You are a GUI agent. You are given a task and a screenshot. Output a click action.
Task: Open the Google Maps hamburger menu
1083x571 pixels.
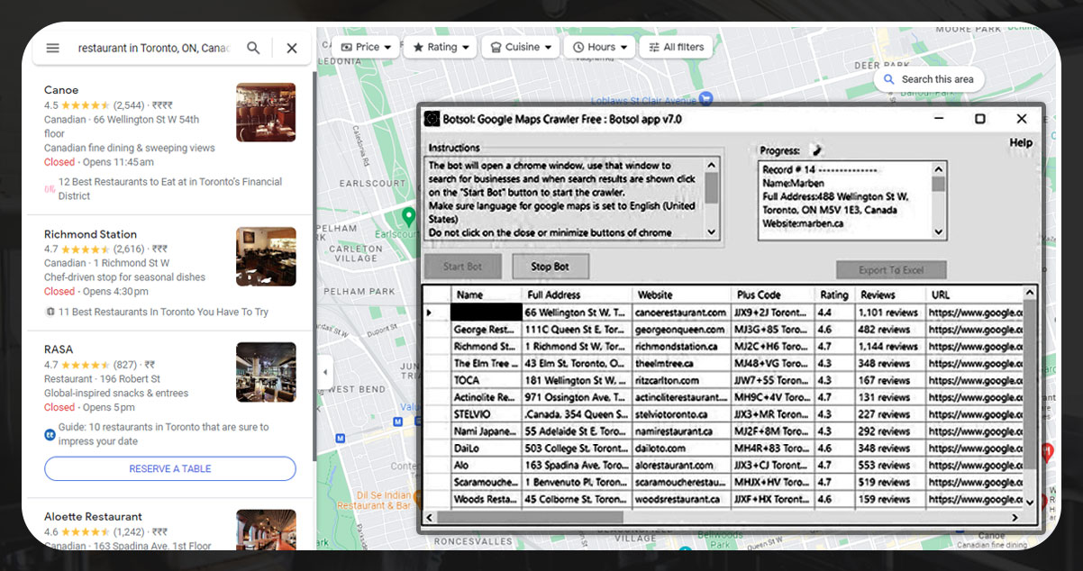pyautogui.click(x=52, y=48)
